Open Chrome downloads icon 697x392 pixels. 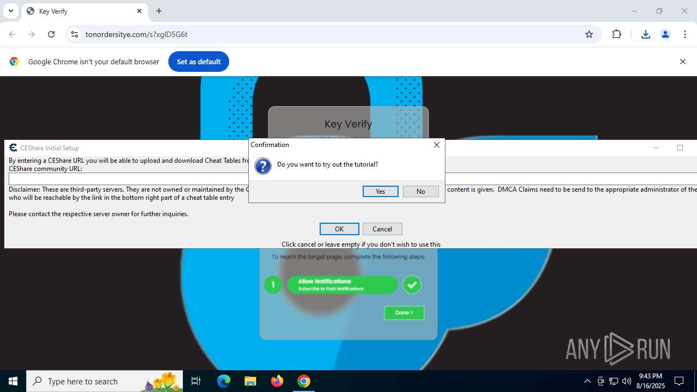click(x=645, y=34)
